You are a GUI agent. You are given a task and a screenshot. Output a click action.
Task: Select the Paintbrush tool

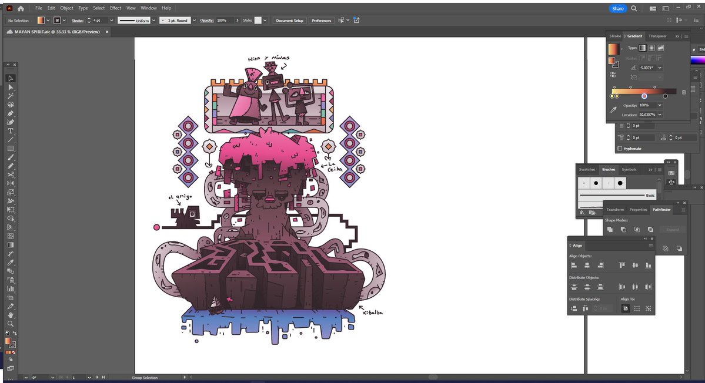tap(11, 157)
